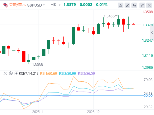The image size is (154, 115).
Task: Select the 1.3456 high price marker
Action: [x=109, y=16]
